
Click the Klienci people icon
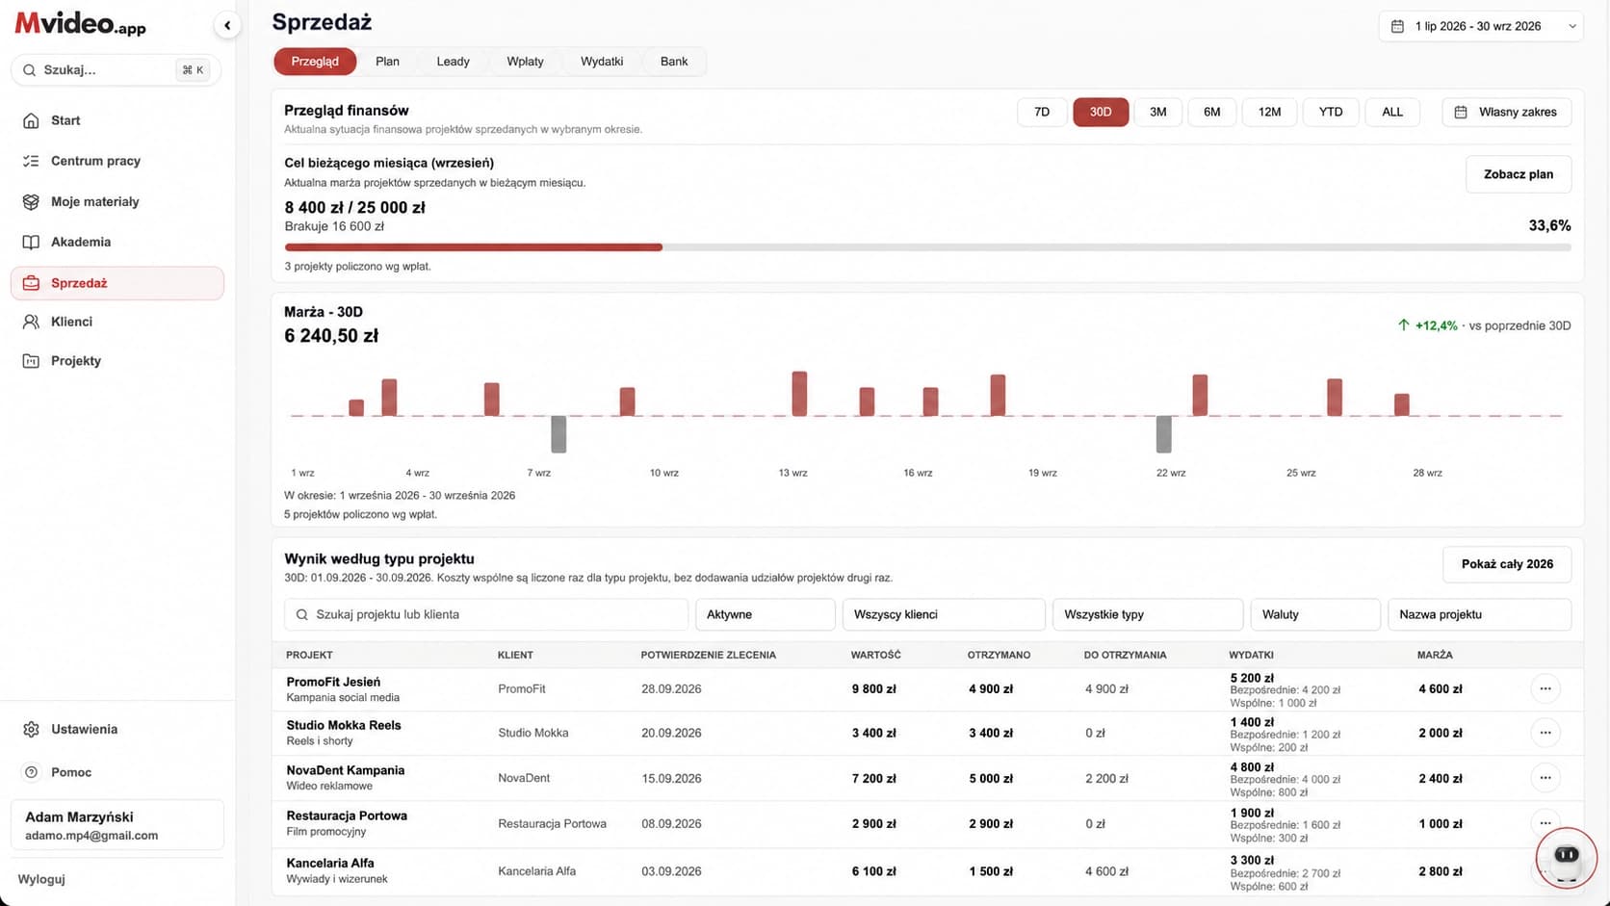[x=31, y=322]
